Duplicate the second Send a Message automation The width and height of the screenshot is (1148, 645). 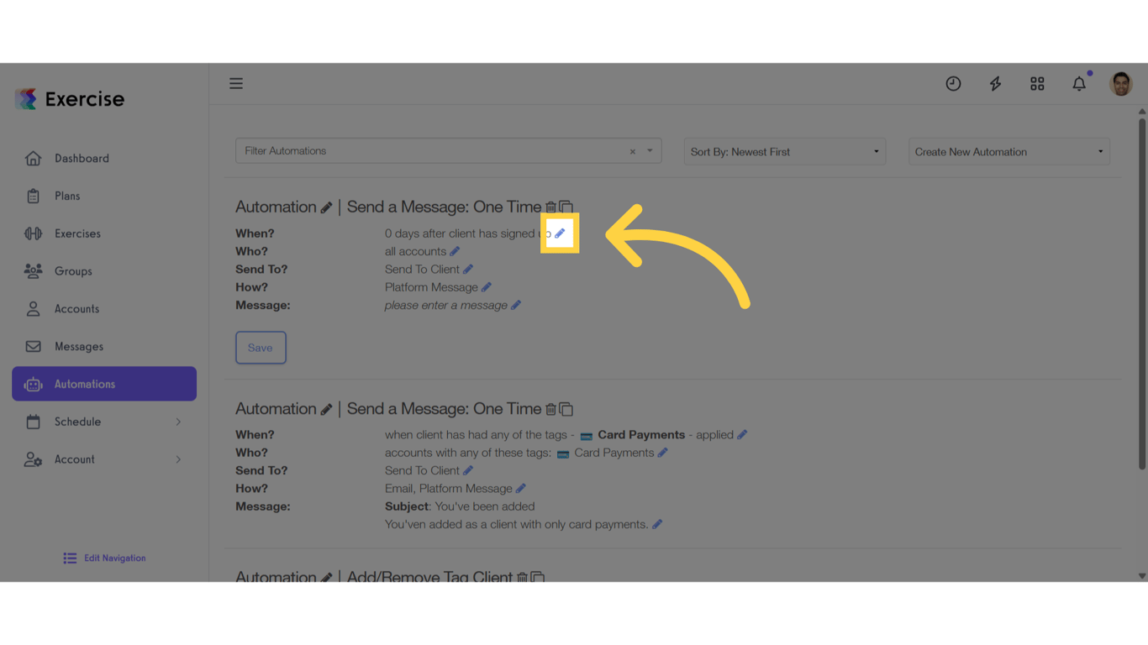pyautogui.click(x=566, y=408)
